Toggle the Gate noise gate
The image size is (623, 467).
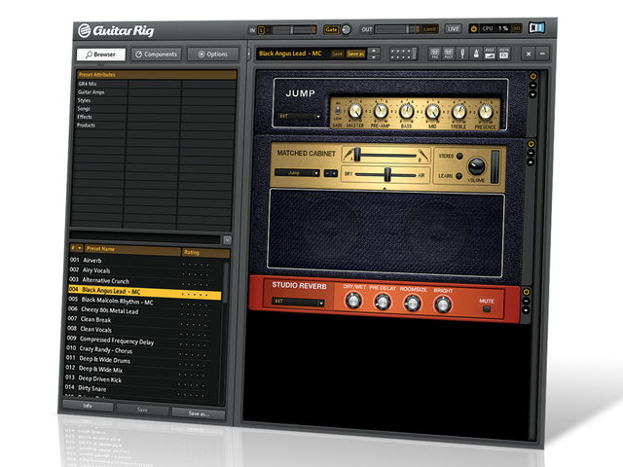pos(331,29)
